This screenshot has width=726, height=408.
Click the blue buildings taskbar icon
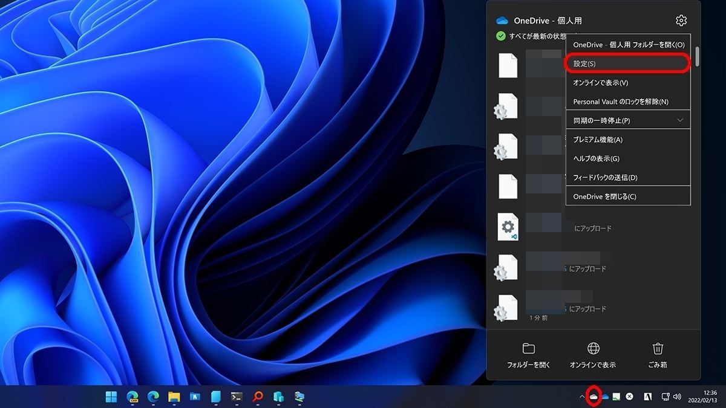coord(279,397)
